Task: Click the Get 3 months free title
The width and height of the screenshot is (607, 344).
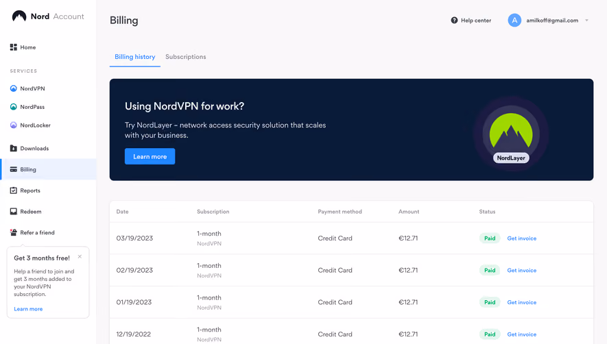Action: 42,258
